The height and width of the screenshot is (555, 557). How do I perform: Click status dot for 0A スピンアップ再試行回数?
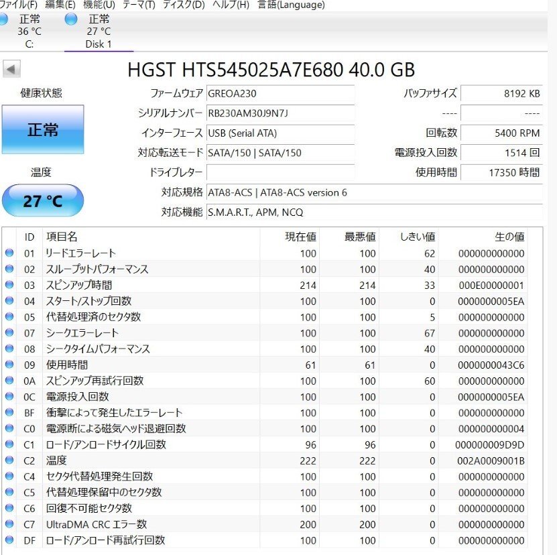click(x=9, y=380)
